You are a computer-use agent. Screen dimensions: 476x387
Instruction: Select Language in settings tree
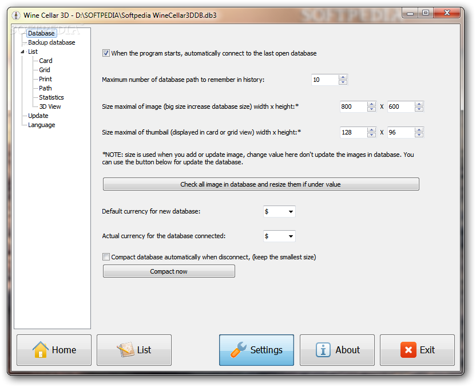pyautogui.click(x=42, y=125)
